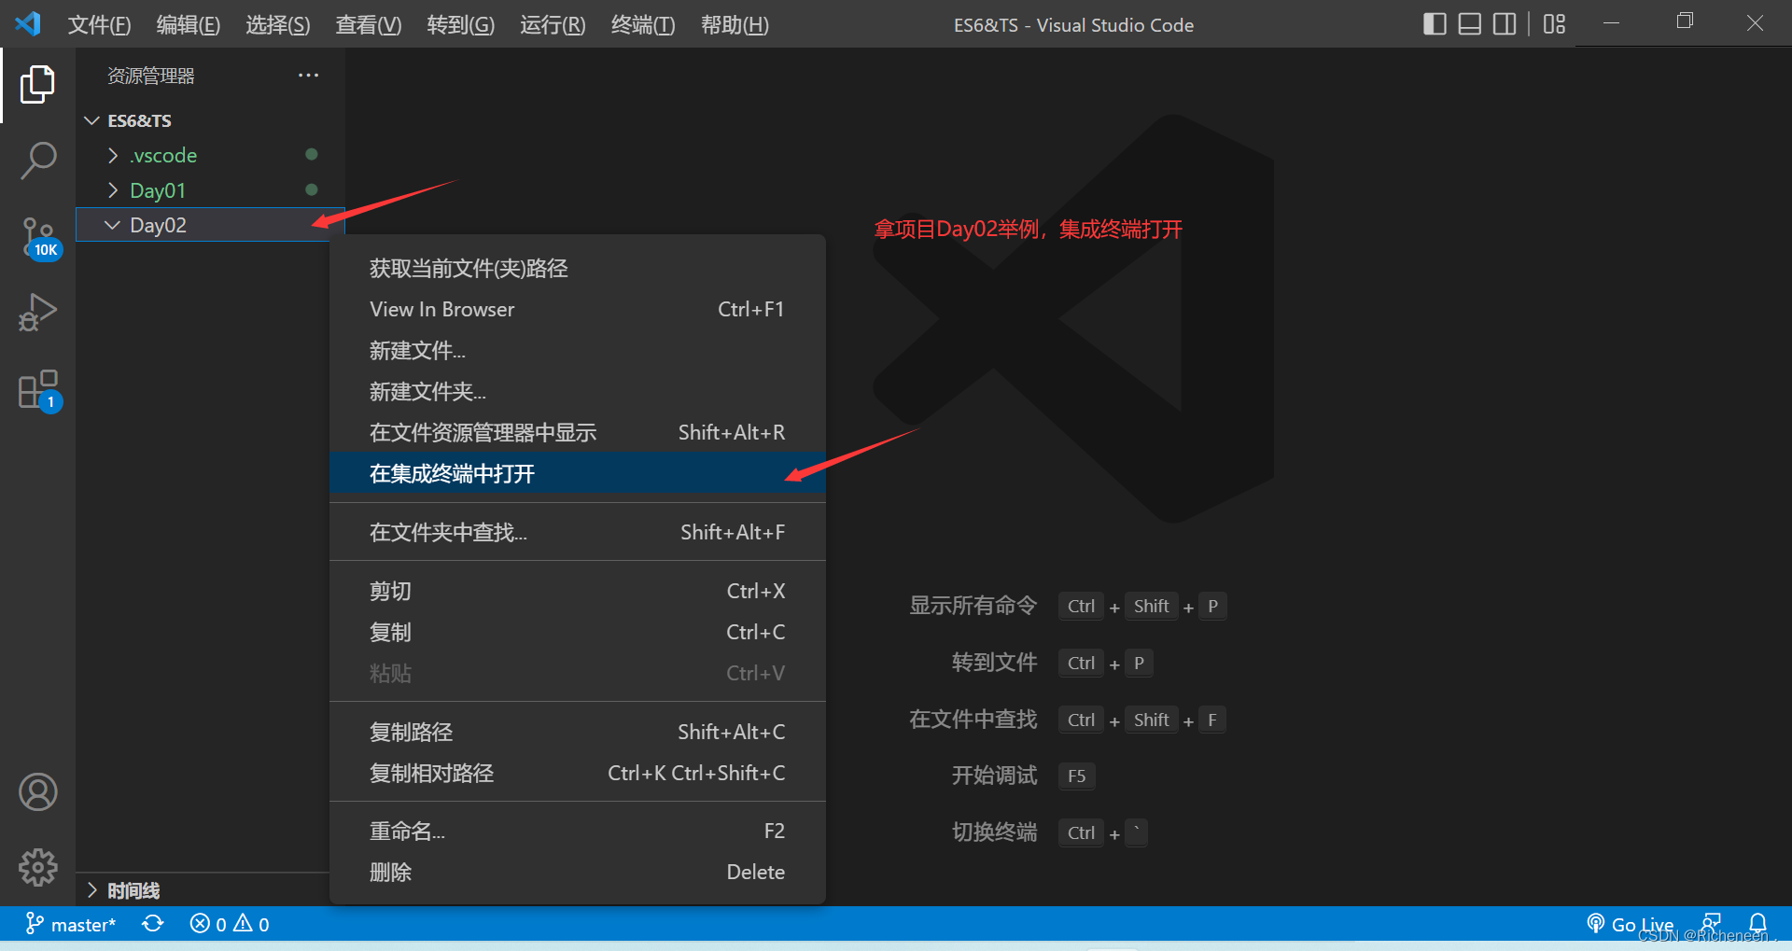Image resolution: width=1792 pixels, height=951 pixels.
Task: Open the 文件(F) menu
Action: [99, 24]
